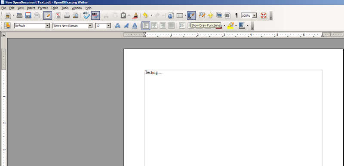Screen dimensions: 344x166
Task: Open Standard toolbar overflow options
Action: coord(271,16)
